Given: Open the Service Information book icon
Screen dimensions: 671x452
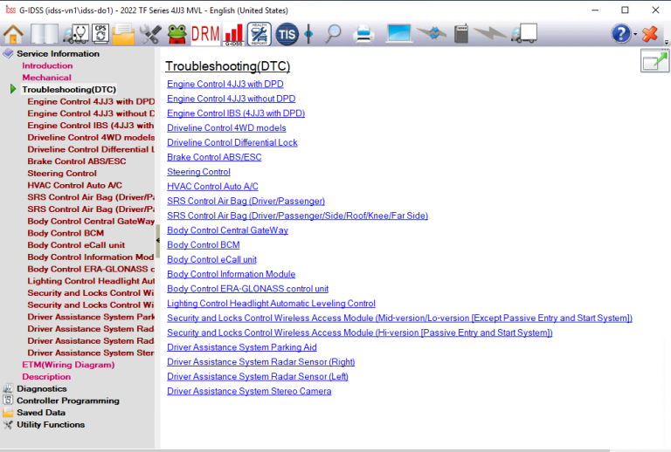Looking at the screenshot, I should [x=44, y=34].
